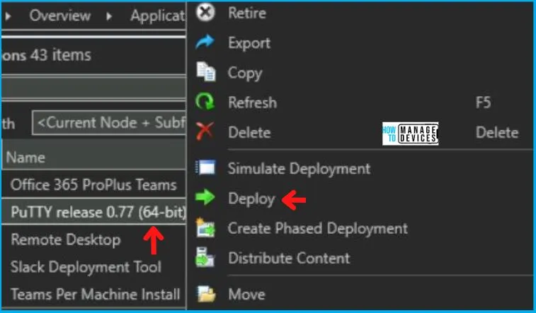Click the Create Phased Deployment icon
This screenshot has height=313, width=536.
coord(205,228)
